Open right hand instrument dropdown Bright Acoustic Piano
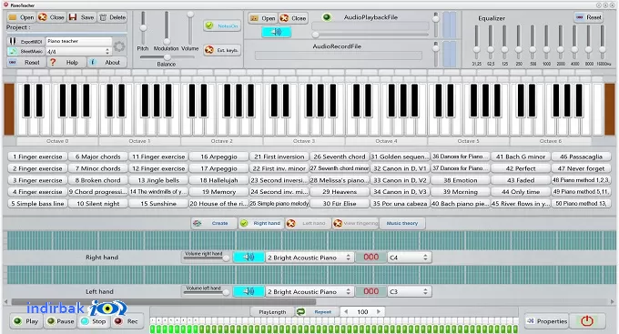The image size is (619, 334). point(309,258)
